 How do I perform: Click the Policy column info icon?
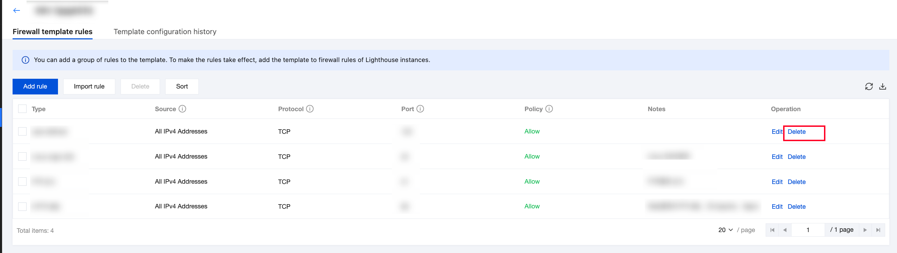coord(549,109)
